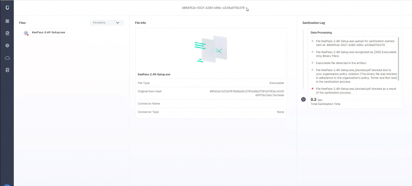Screen dimensions: 412x186
Task: Click the Connector Type None value
Action: tap(281, 112)
